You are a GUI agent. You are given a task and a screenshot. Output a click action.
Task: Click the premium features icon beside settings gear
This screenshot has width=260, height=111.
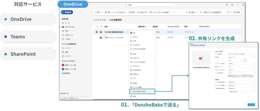click(x=227, y=5)
